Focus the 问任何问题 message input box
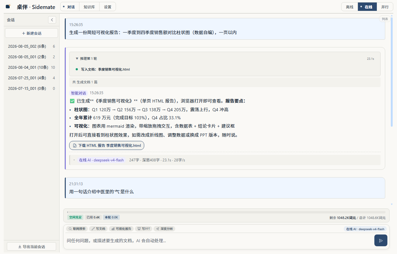 219,240
